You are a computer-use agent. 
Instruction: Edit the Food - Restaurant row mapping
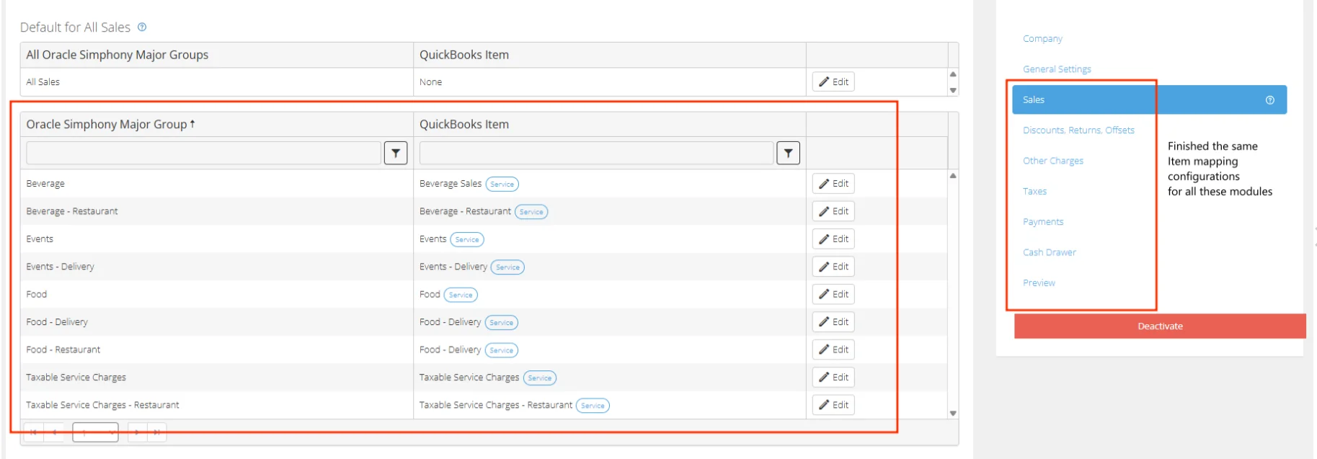(833, 349)
